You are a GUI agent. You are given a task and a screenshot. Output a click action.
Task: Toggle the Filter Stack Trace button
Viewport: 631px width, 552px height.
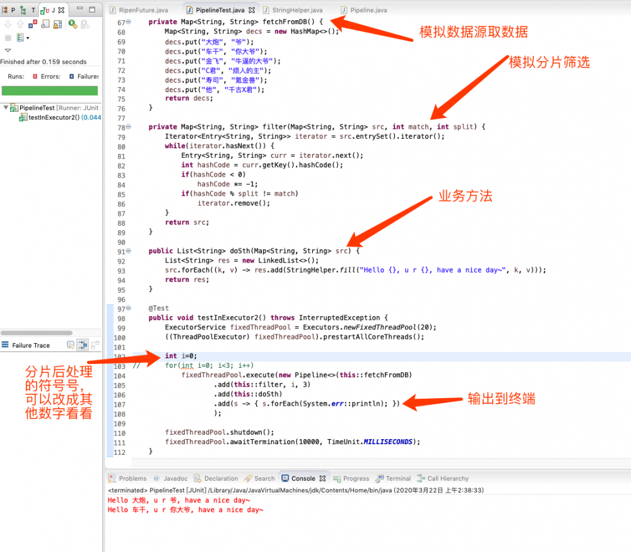click(x=83, y=345)
